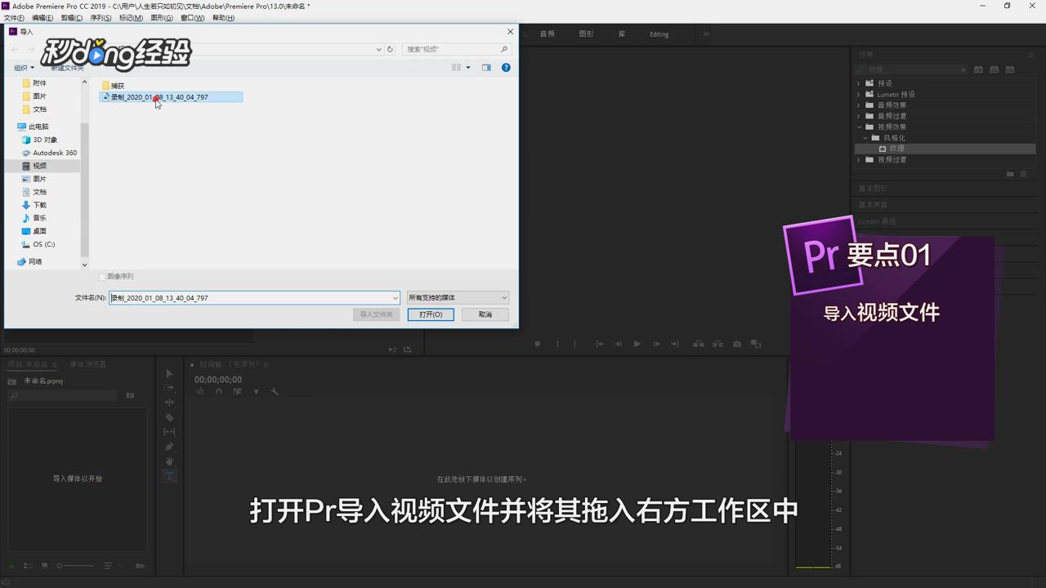1046x588 pixels.
Task: Click the 打开(O) button
Action: coord(431,314)
